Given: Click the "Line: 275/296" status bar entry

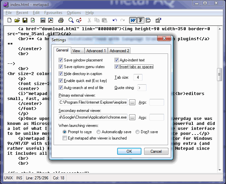Looking at the screenshot, I should (x=37, y=178).
